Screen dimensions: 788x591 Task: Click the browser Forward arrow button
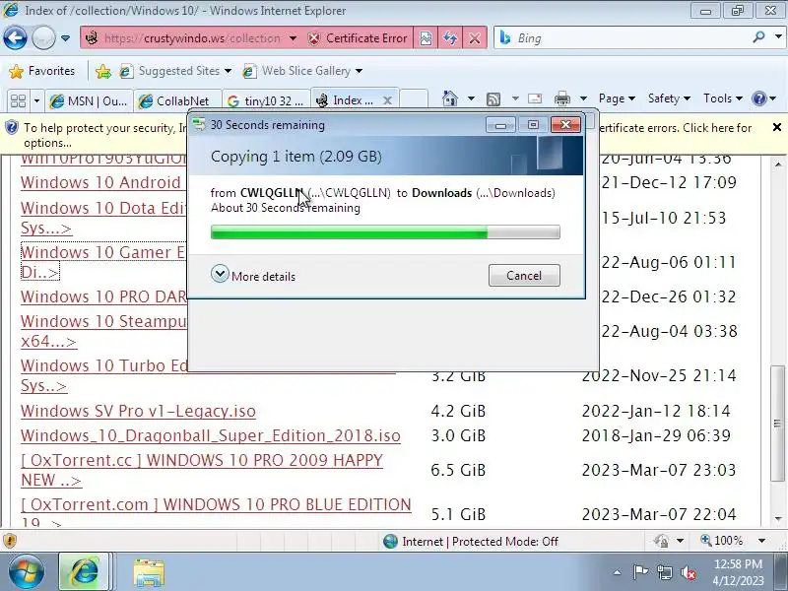[x=43, y=37]
